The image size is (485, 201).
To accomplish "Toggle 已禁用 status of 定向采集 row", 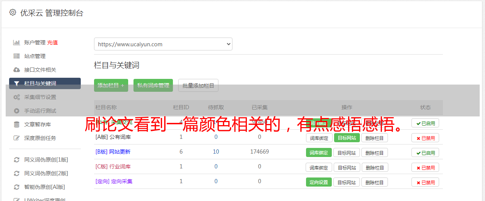I will pyautogui.click(x=425, y=182).
